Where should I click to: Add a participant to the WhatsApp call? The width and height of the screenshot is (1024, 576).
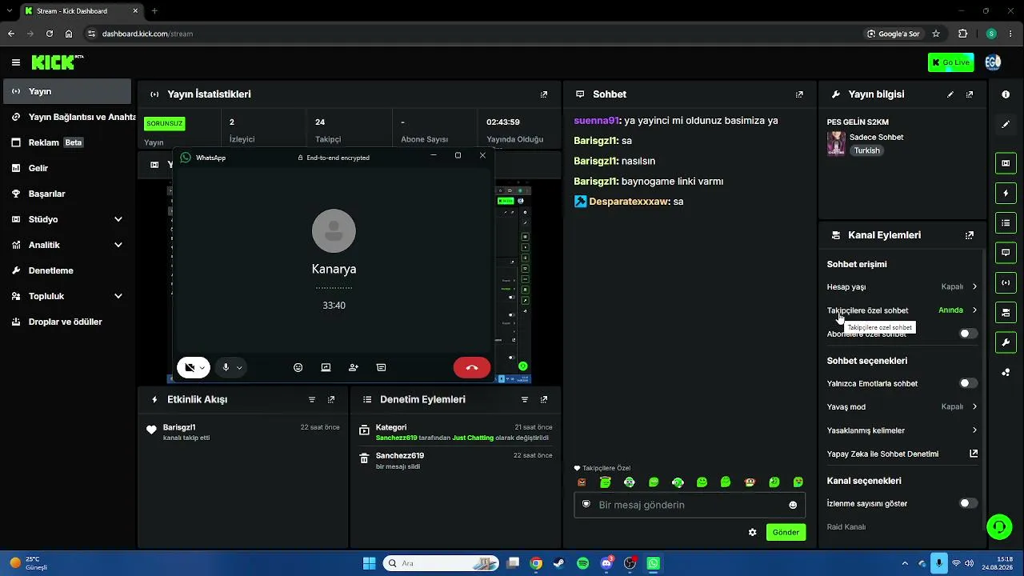coord(354,367)
